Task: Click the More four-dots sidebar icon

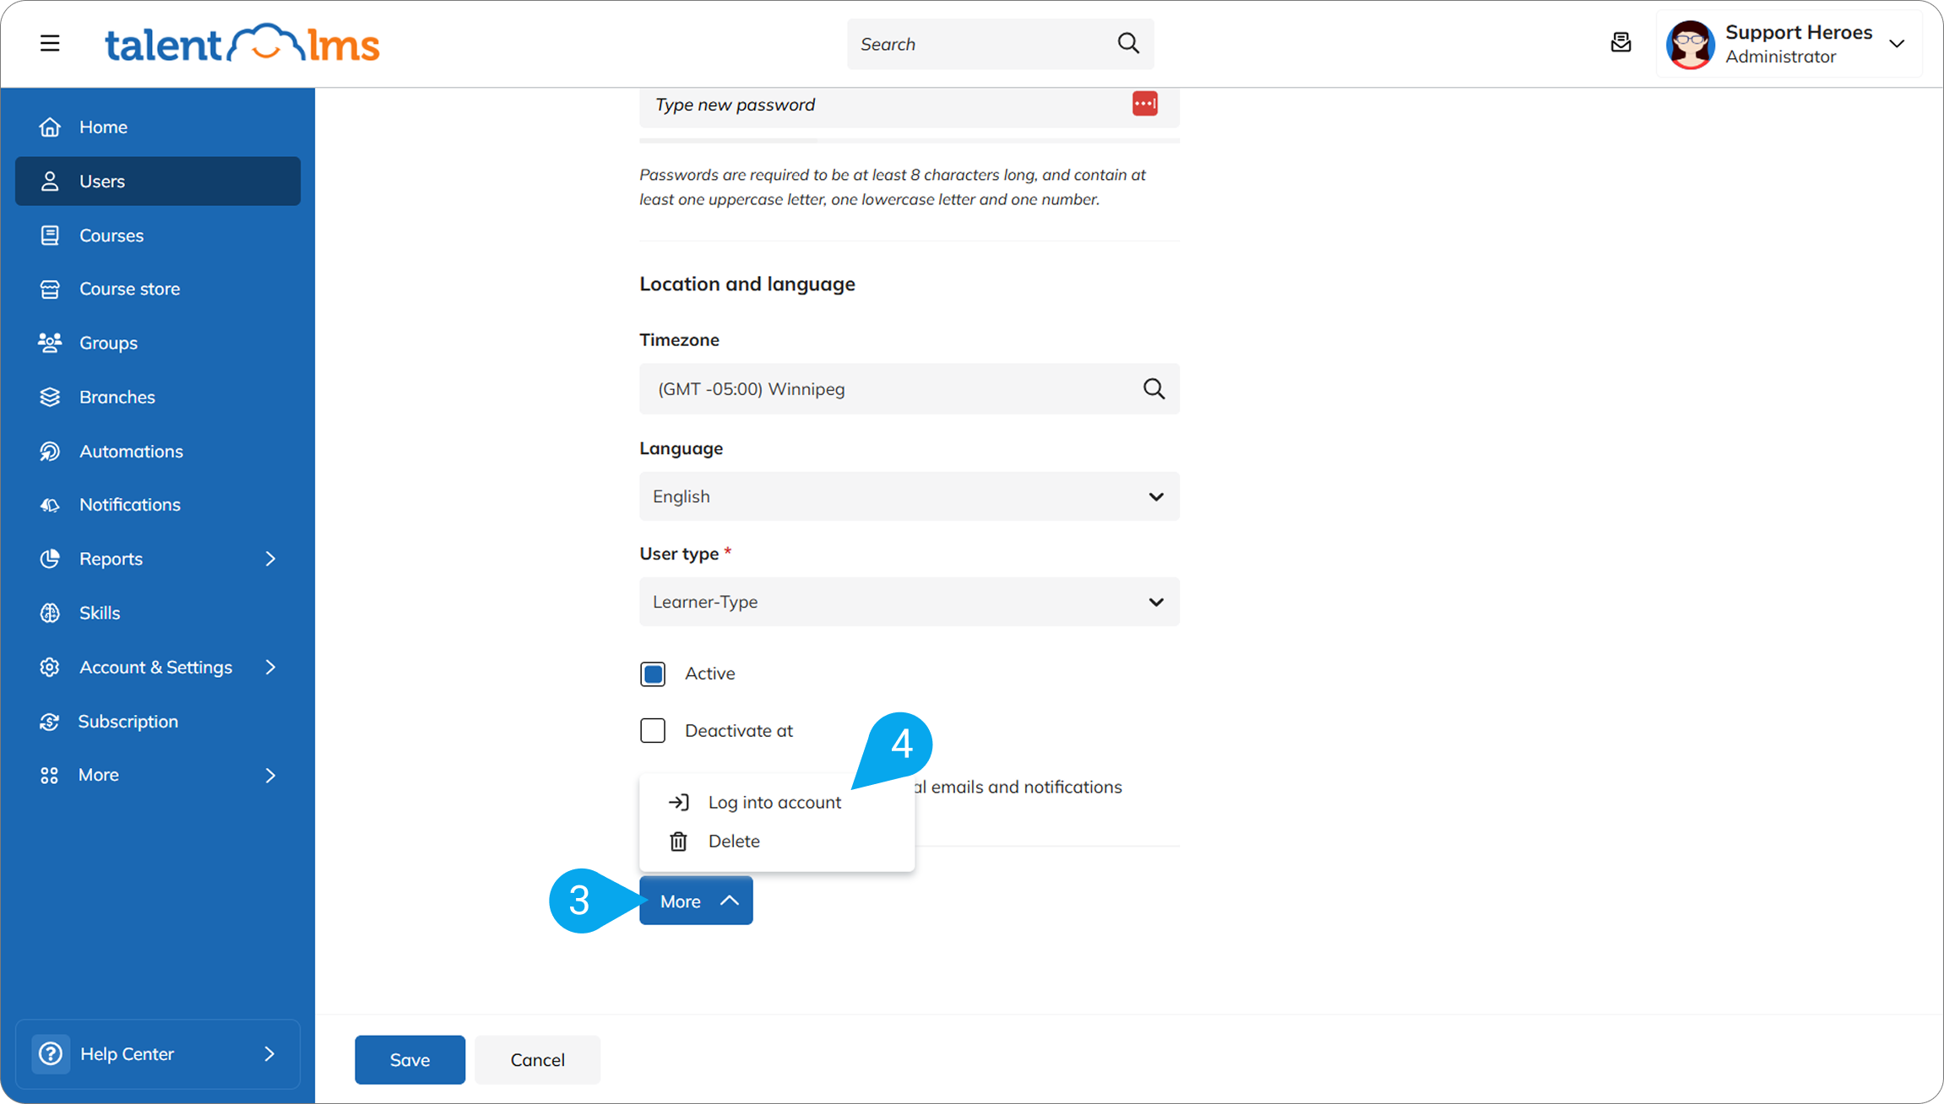Action: pyautogui.click(x=49, y=775)
